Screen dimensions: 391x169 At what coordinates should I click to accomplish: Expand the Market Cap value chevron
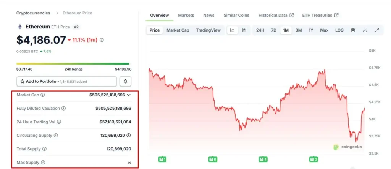(x=129, y=95)
